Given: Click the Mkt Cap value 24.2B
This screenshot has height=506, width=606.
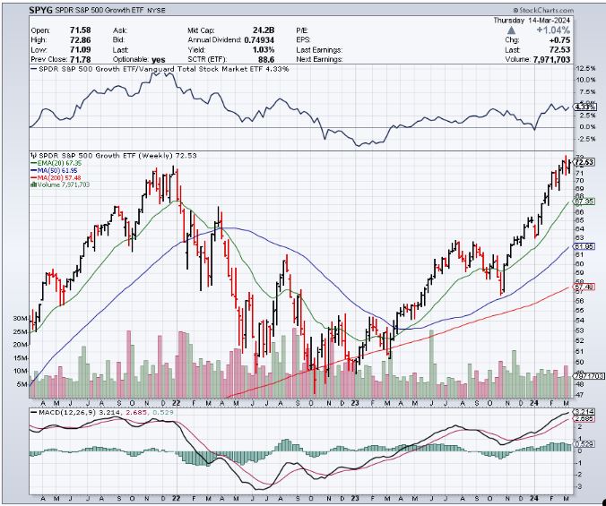Looking at the screenshot, I should (x=263, y=30).
